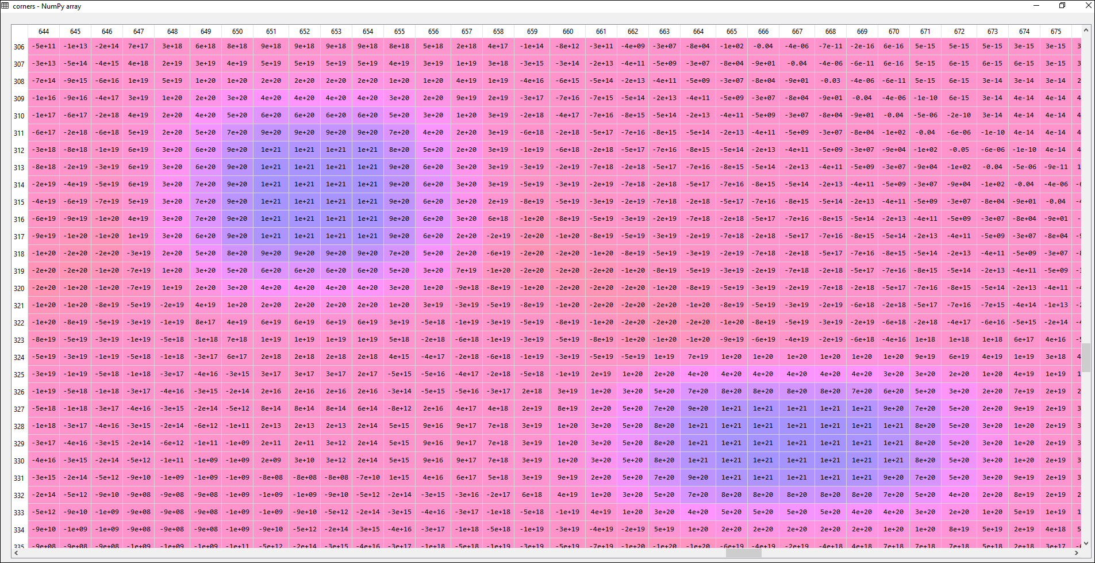Click the horizontal scrollbar right arrow

click(x=1077, y=553)
